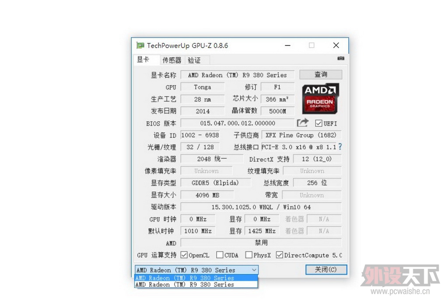Screen dimensions: 448x306
Task: Click the default clock shader N/A field
Action: (x=324, y=231)
